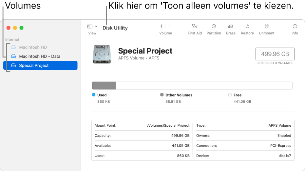Click the green zoom window button
305x171 pixels.
[22, 28]
